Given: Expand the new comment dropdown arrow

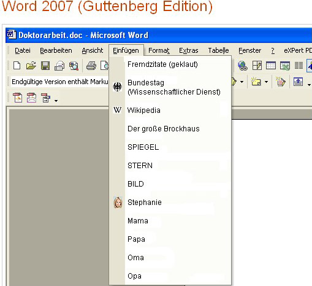Looking at the screenshot, I should point(266,82).
